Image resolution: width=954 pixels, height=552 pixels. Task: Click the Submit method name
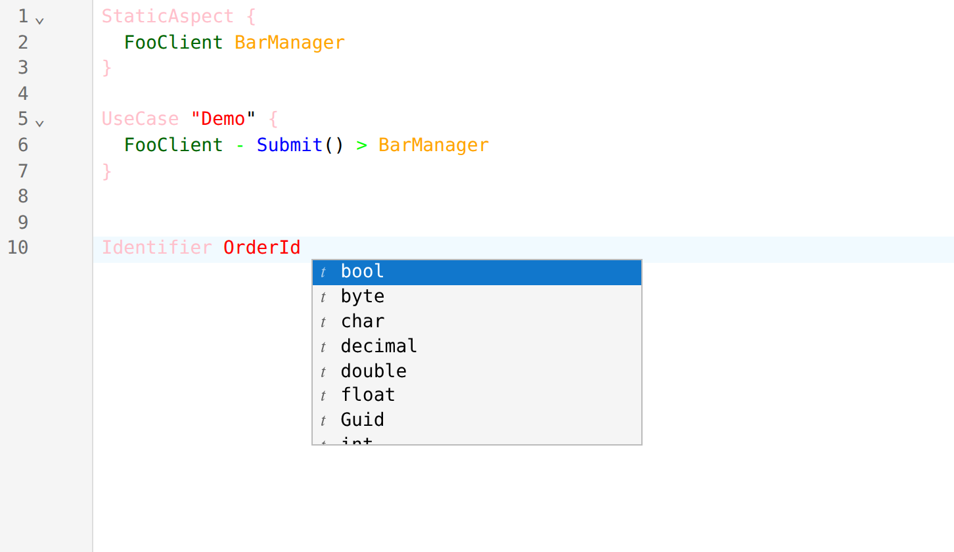coord(290,145)
